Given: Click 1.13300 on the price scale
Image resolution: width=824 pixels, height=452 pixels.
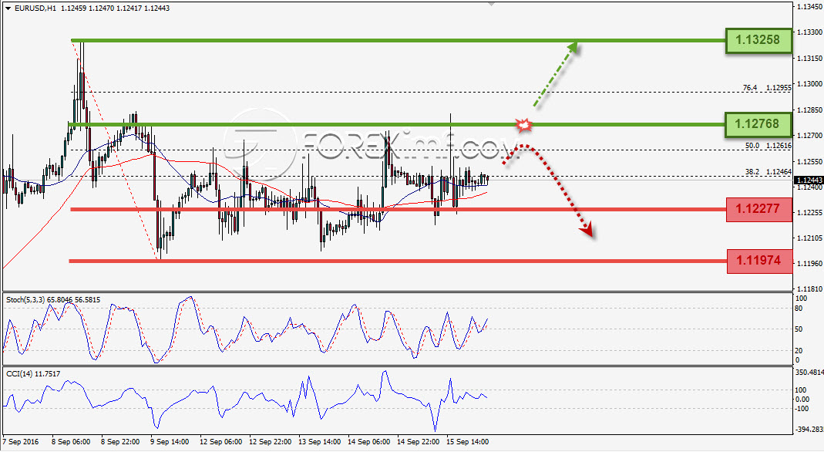Looking at the screenshot, I should point(809,32).
